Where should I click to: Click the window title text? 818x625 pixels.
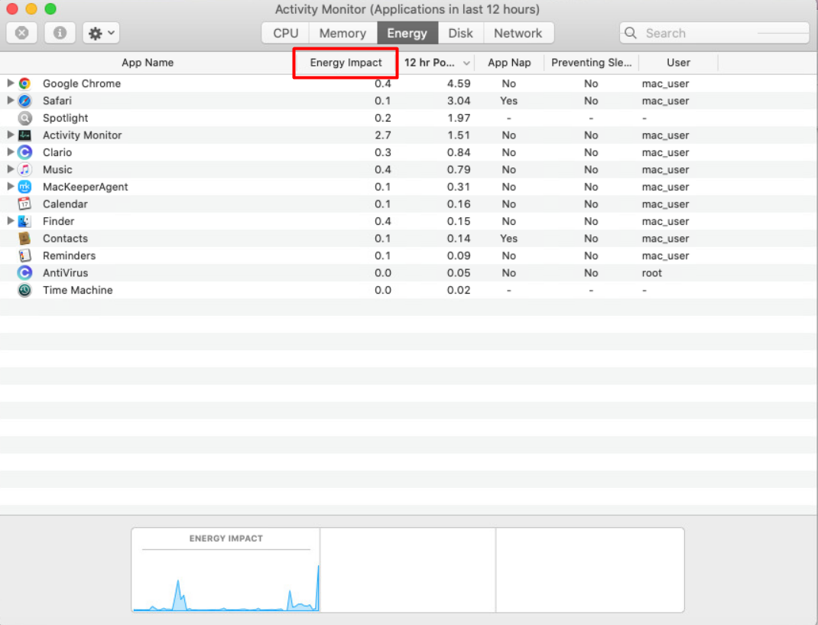(x=407, y=9)
